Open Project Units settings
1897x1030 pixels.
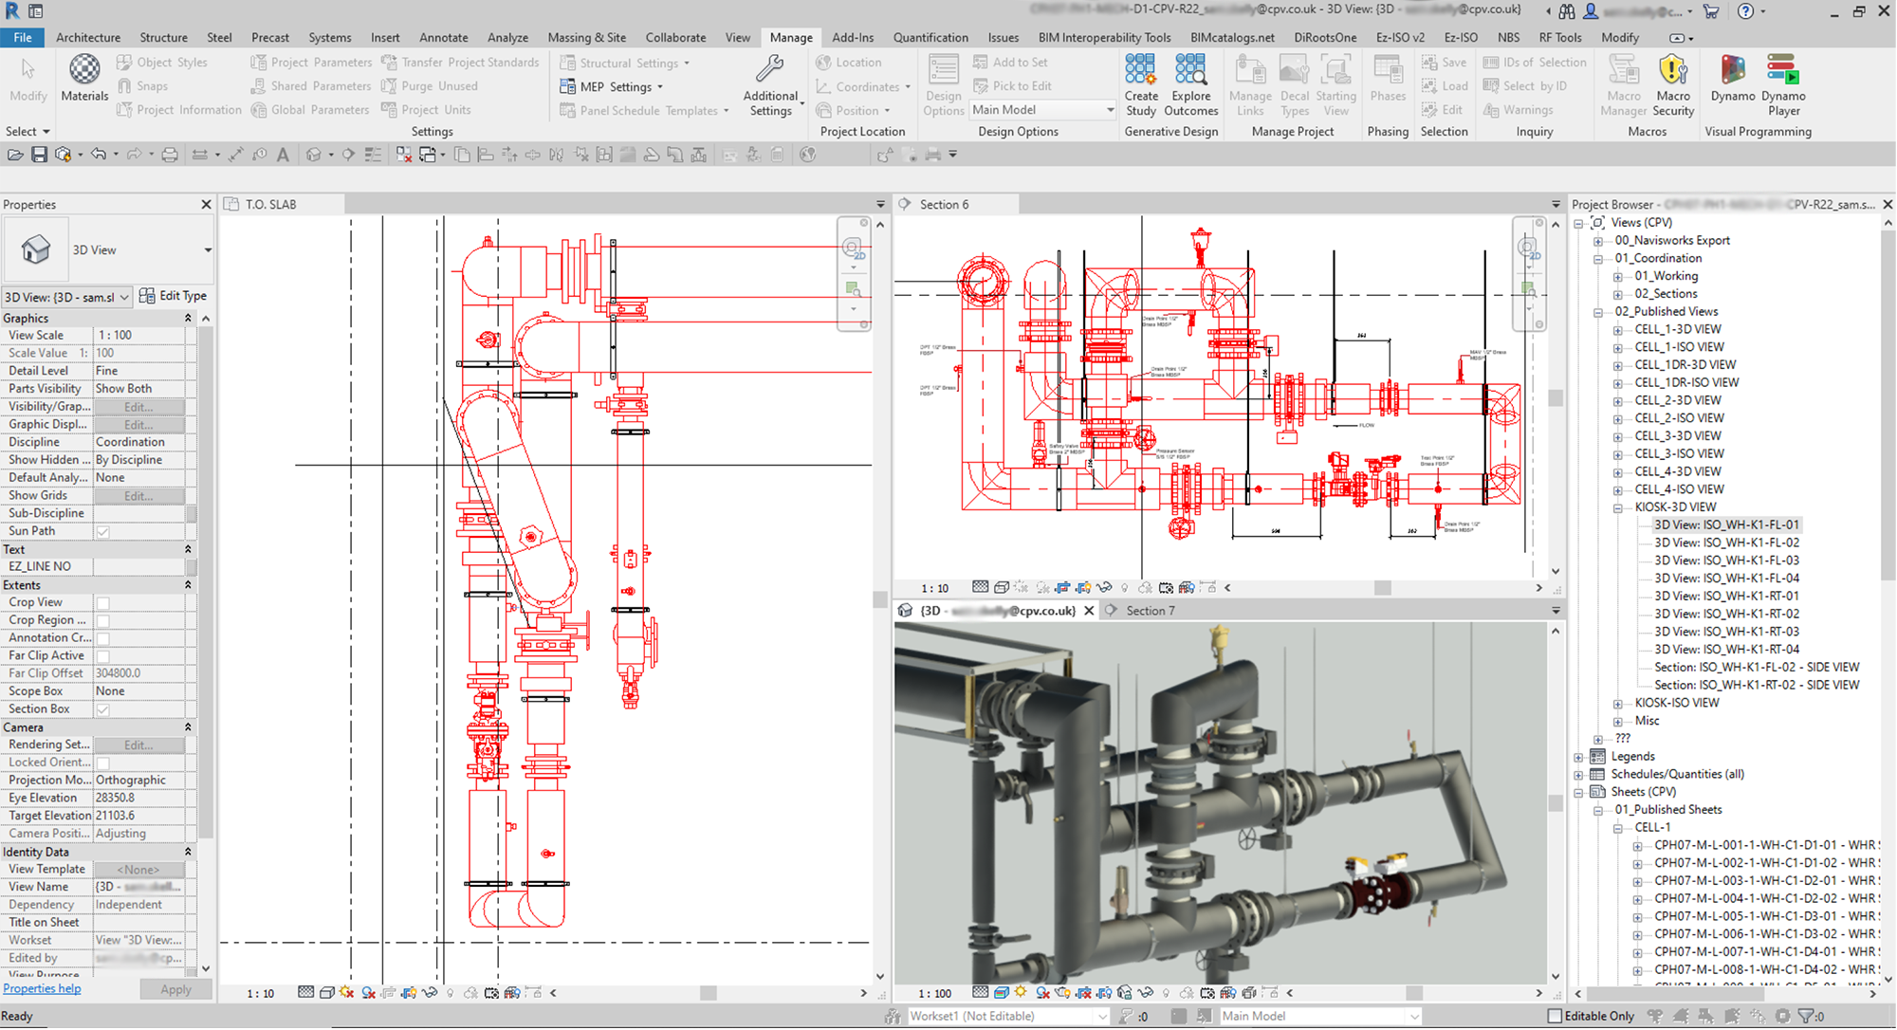426,110
